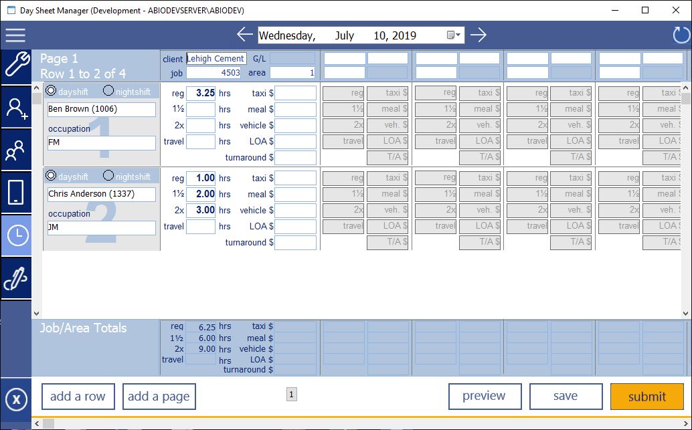Click reg total 6.25 in Job/Area Totals
This screenshot has width=692, height=430.
[201, 327]
